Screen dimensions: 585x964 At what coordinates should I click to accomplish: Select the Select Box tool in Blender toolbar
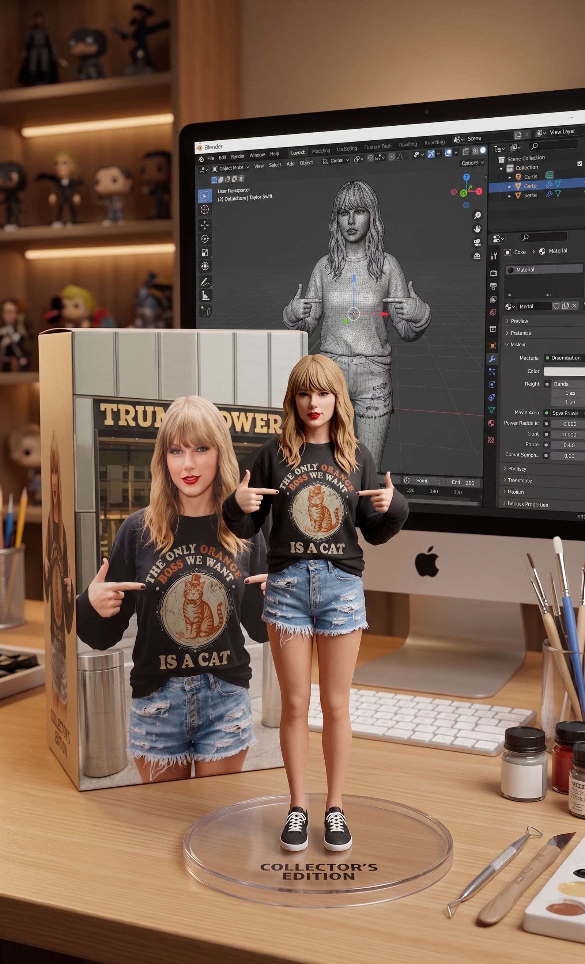[204, 196]
